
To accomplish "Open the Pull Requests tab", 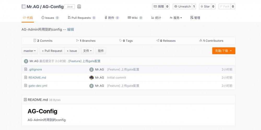I will [81, 18].
